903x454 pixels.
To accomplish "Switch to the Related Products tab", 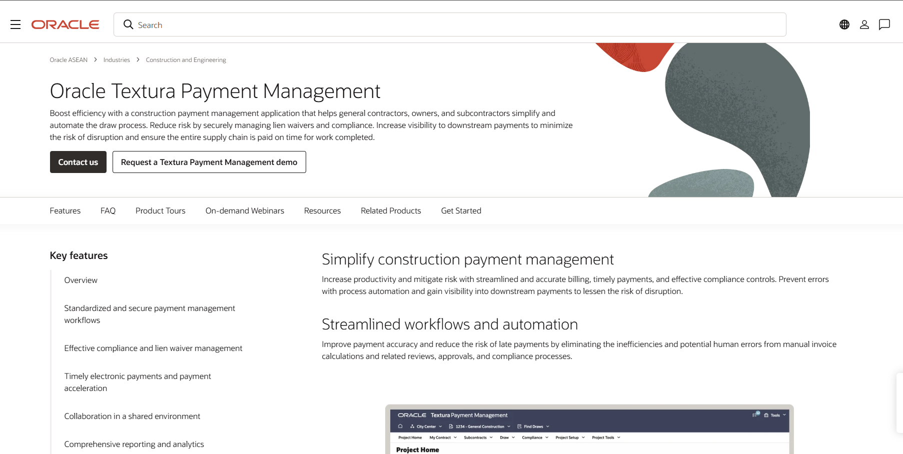I will (x=391, y=210).
